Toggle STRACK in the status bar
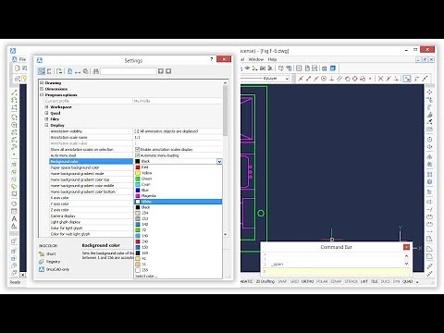Viewport: 444px width, 333px height. (351, 281)
